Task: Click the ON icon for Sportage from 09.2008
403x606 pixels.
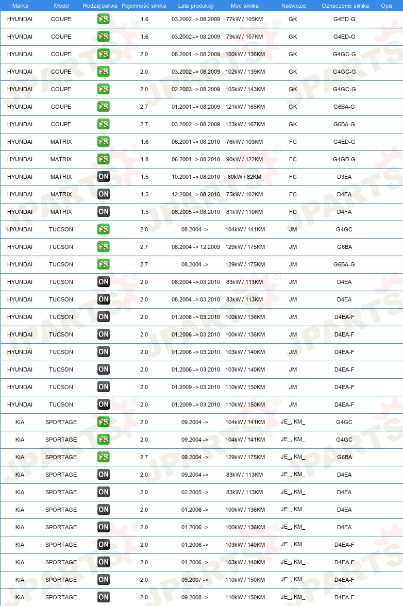Action: (103, 597)
